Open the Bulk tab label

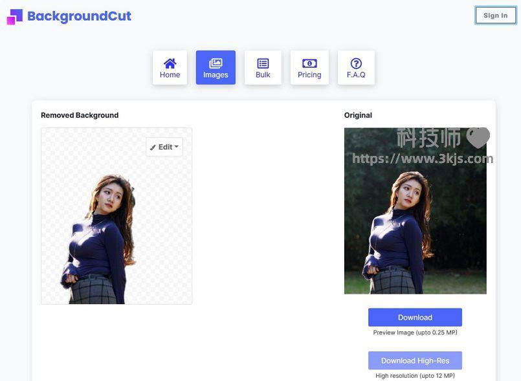tap(263, 75)
